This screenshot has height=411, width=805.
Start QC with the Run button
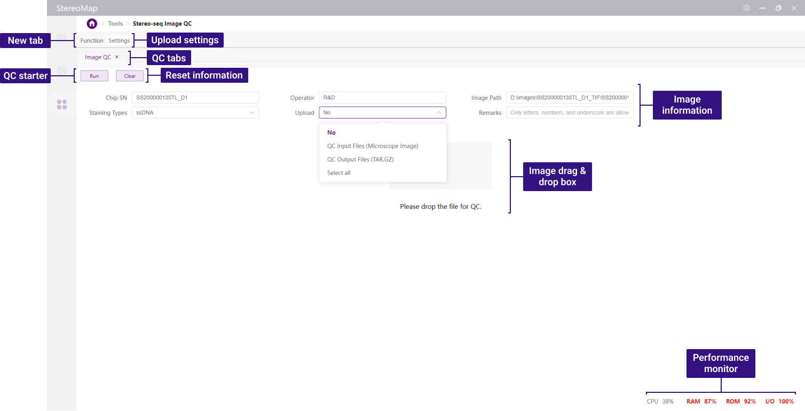94,76
